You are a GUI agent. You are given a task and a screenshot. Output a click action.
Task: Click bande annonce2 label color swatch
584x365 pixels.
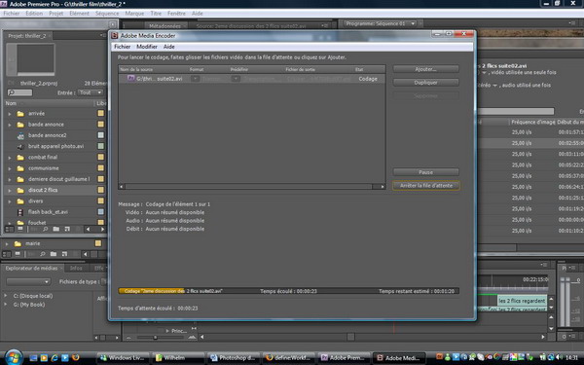click(100, 135)
